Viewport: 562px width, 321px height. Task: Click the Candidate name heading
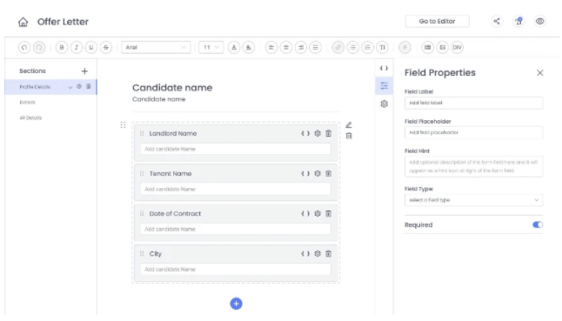click(172, 88)
